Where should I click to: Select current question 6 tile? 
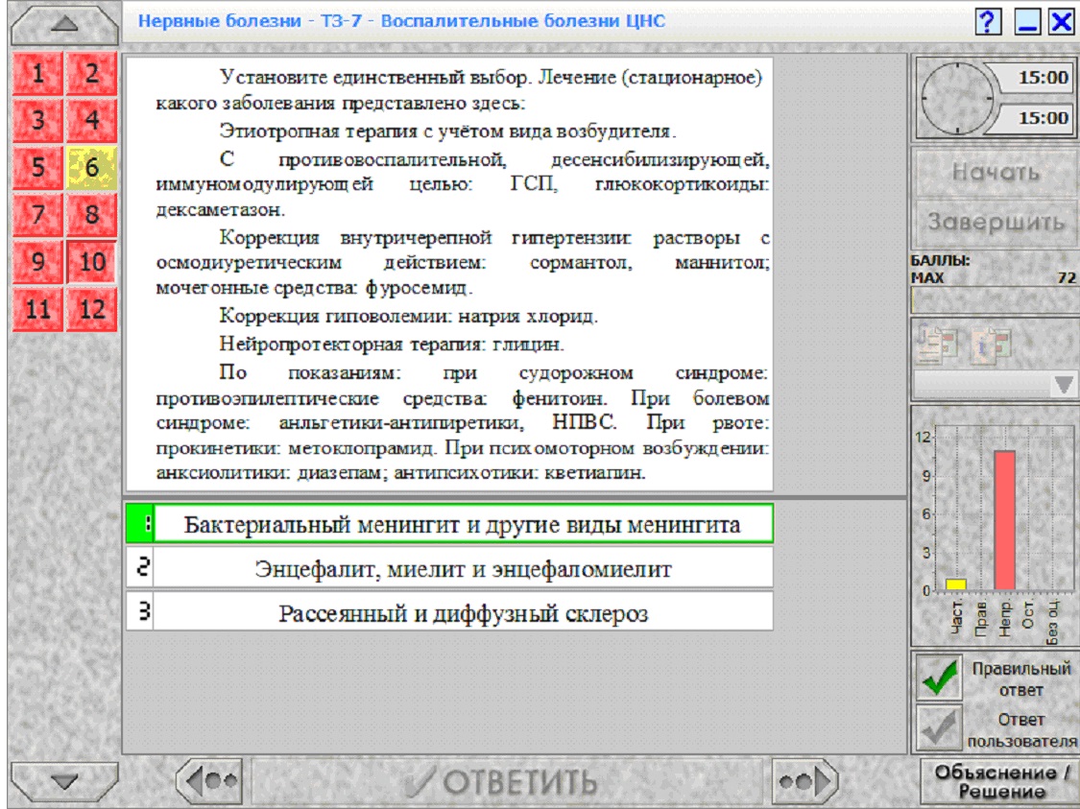[x=91, y=167]
